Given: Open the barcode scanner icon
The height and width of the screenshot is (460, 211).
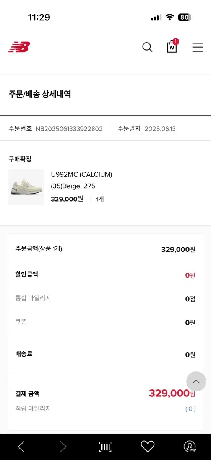Looking at the screenshot, I should [x=105, y=447].
